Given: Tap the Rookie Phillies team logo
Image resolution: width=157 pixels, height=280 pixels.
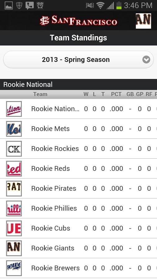Looking at the screenshot, I should pos(14,208).
